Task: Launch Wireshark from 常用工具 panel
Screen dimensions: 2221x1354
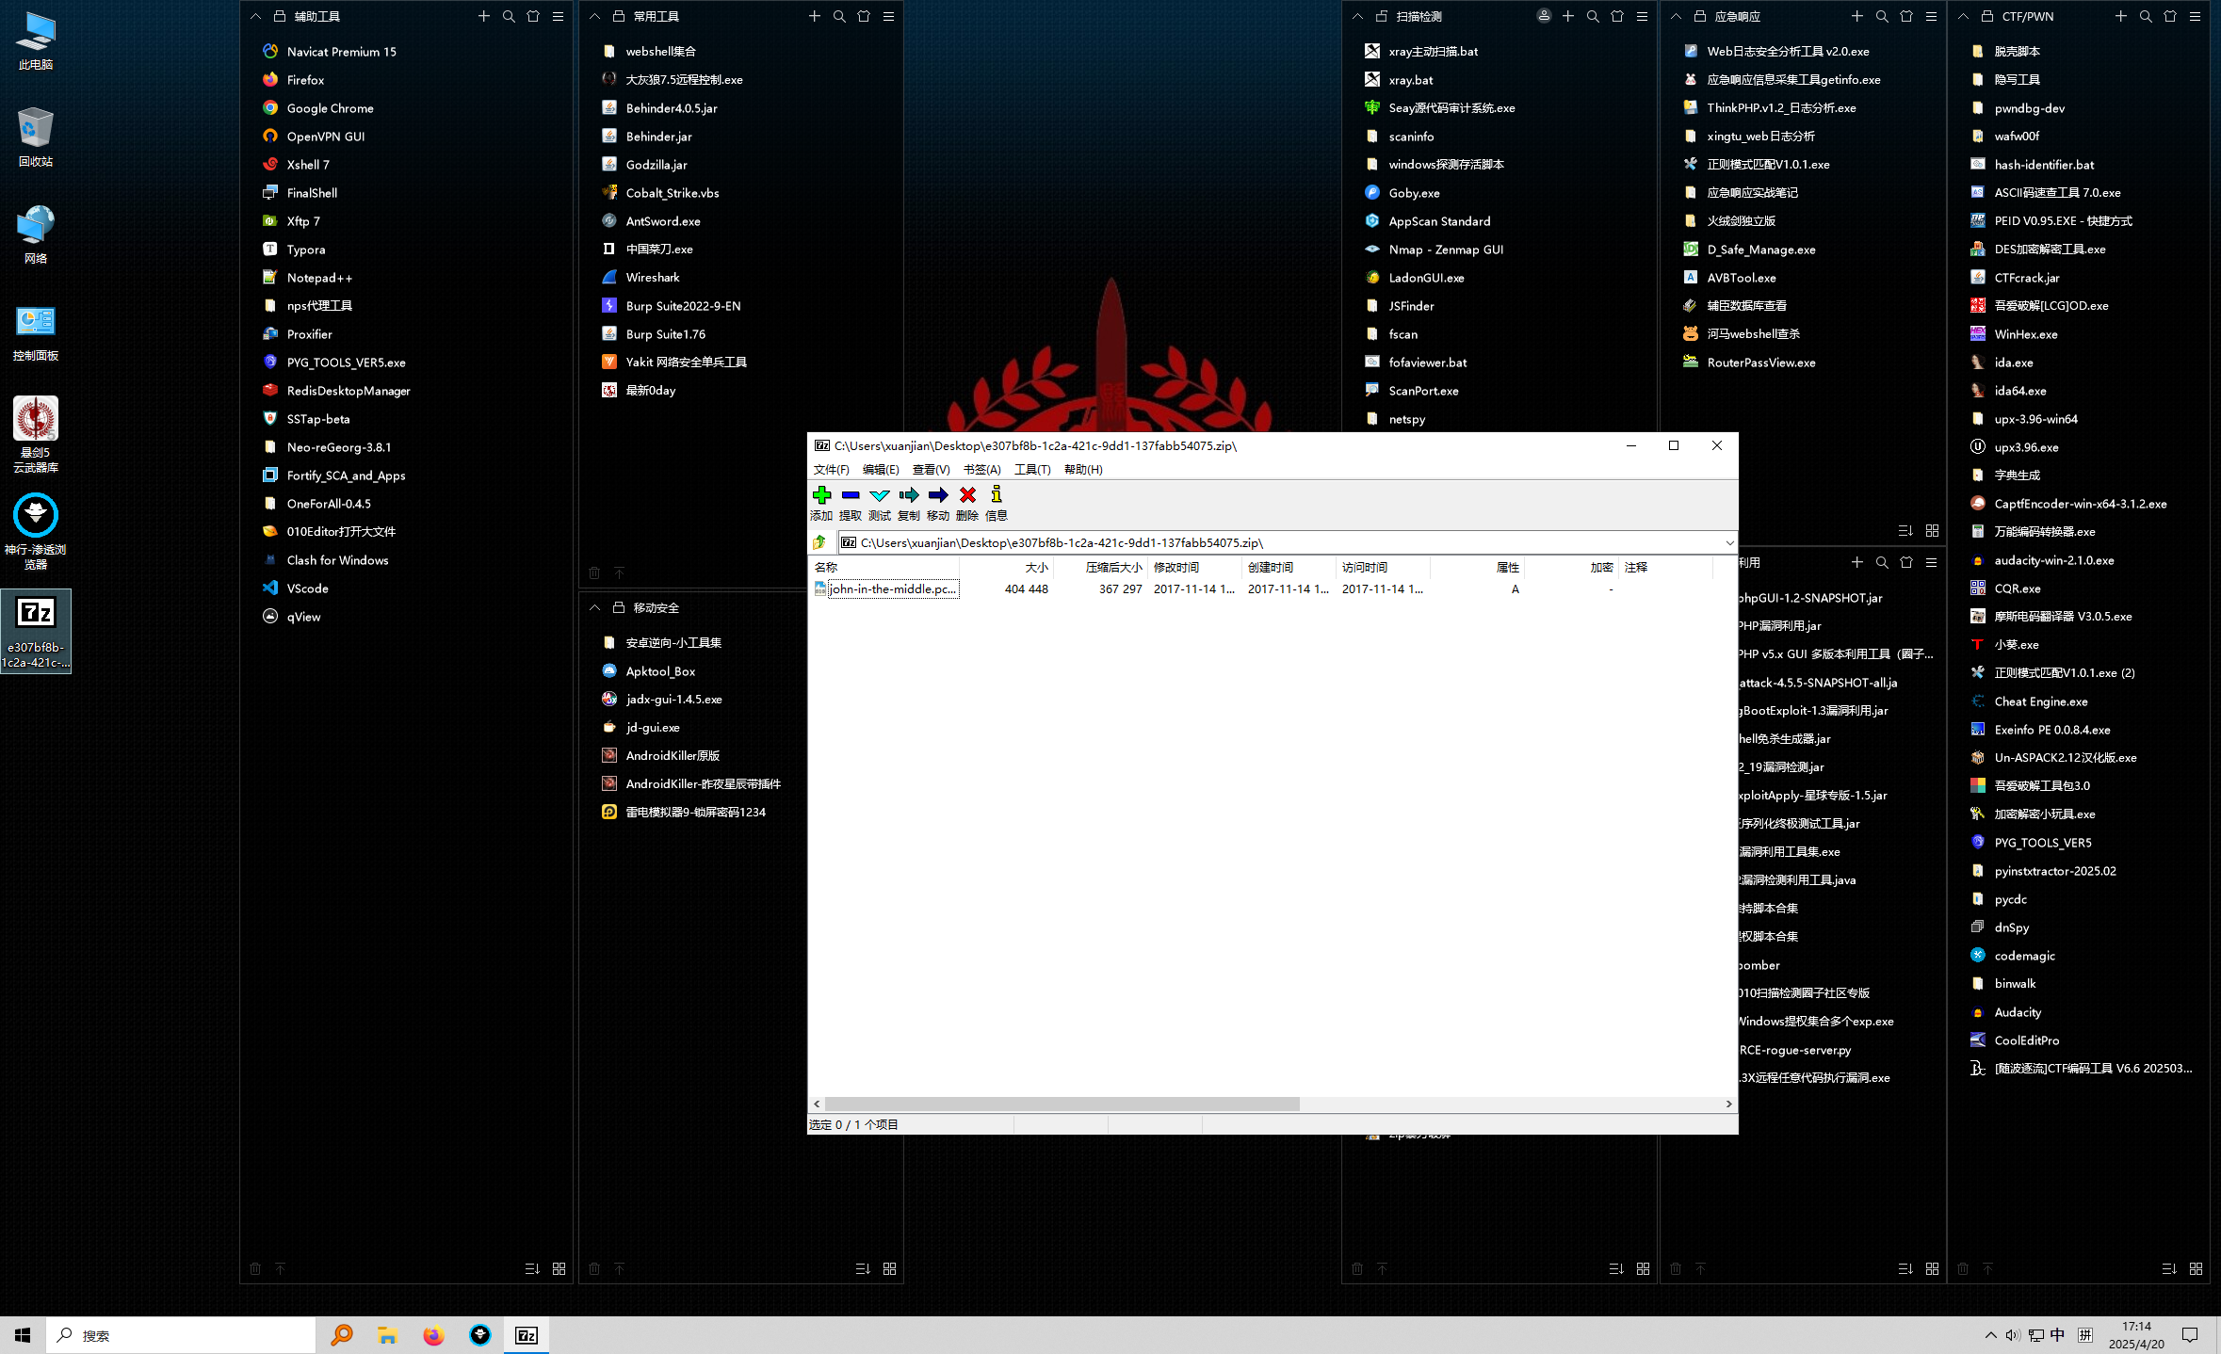Action: pyautogui.click(x=652, y=278)
